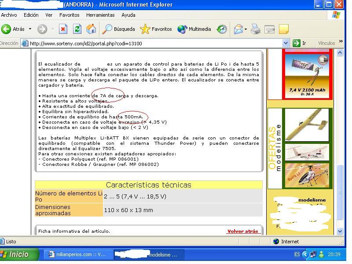Click the ES language indicator
352x264 pixels.
point(297,254)
